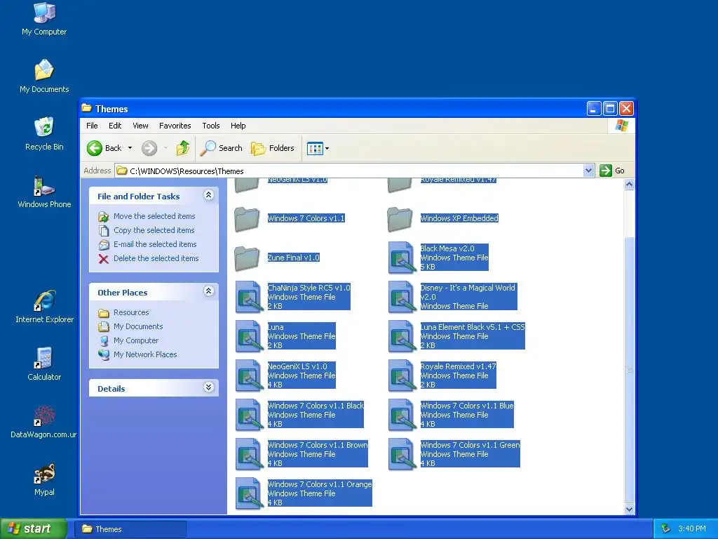Select Windows 7 Colors v1.1 Black theme icon
Viewport: 718px width, 539px height.
pyautogui.click(x=249, y=415)
